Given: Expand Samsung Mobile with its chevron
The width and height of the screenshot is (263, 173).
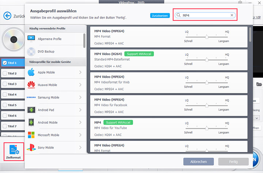Looking at the screenshot, I should (x=80, y=97).
